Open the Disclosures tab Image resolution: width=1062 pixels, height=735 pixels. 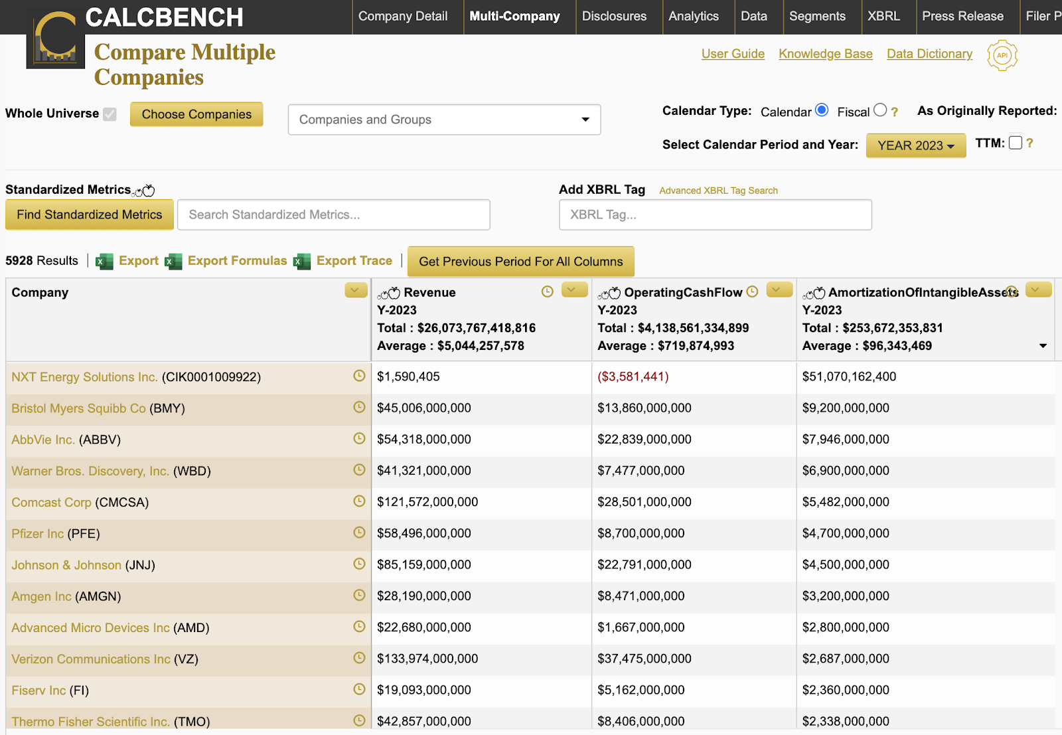tap(614, 16)
